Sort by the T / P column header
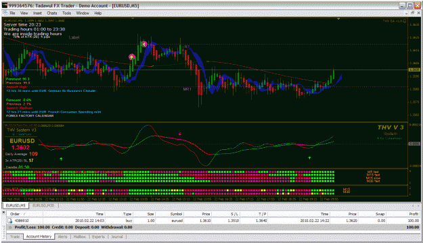 tap(254, 214)
